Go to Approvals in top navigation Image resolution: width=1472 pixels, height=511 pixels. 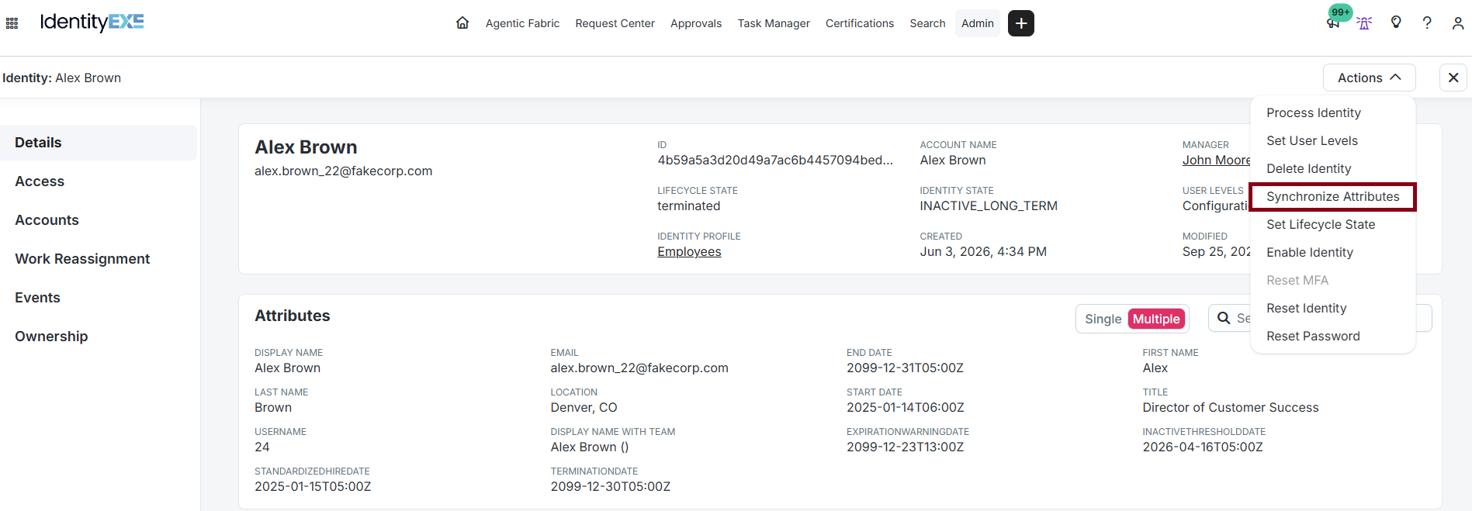696,23
